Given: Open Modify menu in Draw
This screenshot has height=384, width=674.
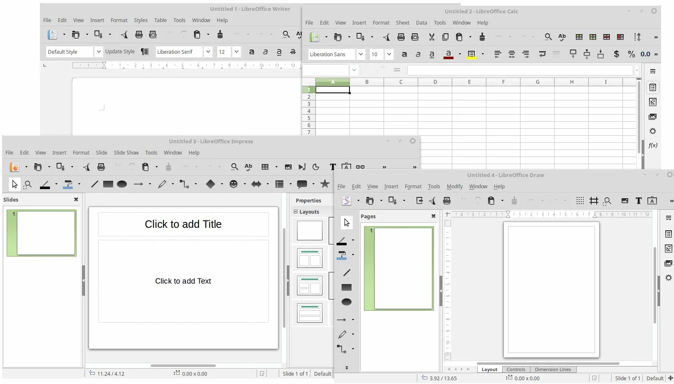Looking at the screenshot, I should point(454,186).
